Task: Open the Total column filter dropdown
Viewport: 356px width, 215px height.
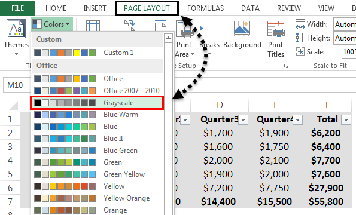Action: [346, 119]
